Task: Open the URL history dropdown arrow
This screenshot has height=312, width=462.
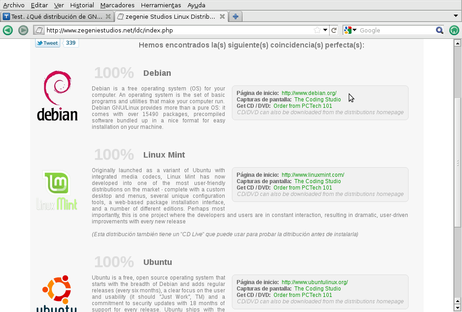Action: (325, 30)
